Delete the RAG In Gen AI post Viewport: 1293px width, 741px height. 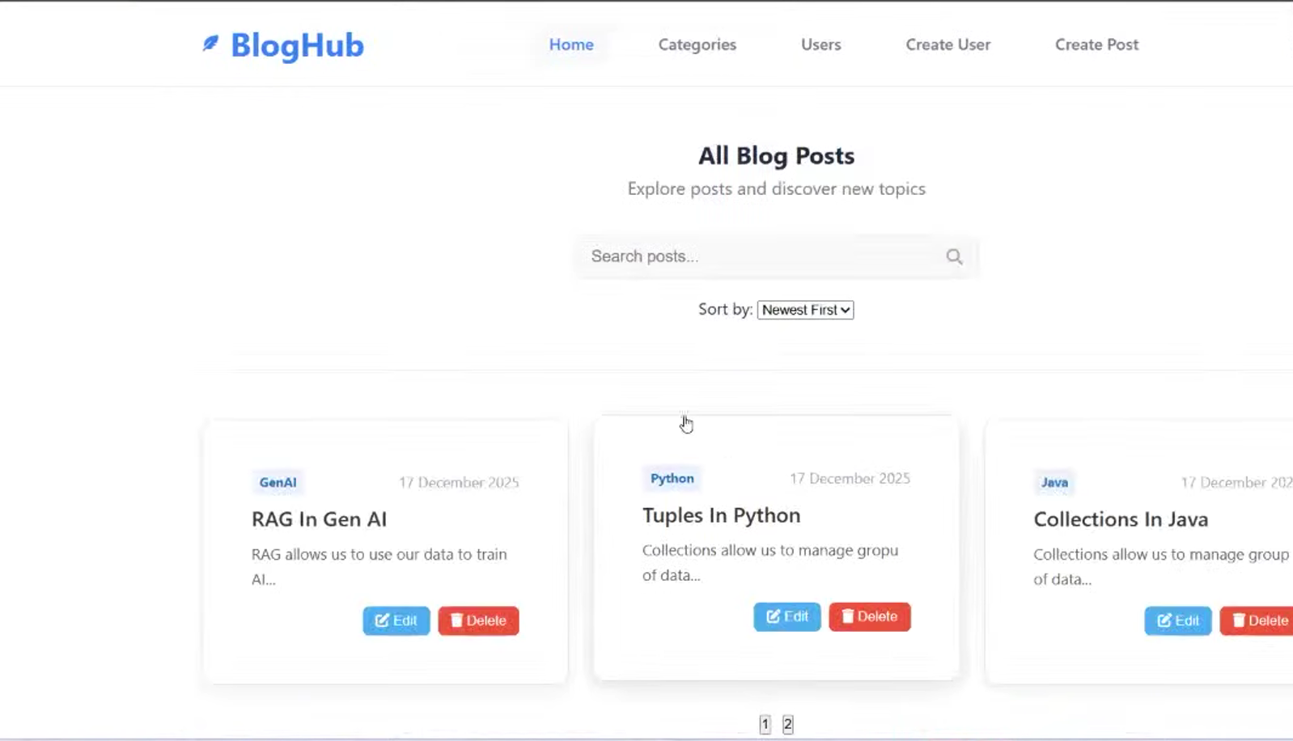click(x=478, y=620)
